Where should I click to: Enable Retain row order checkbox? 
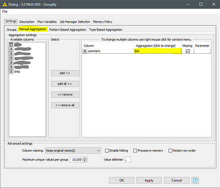point(170,150)
